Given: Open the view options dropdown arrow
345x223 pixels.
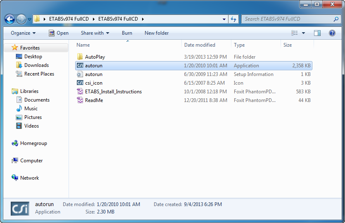Looking at the screenshot, I should coord(303,33).
